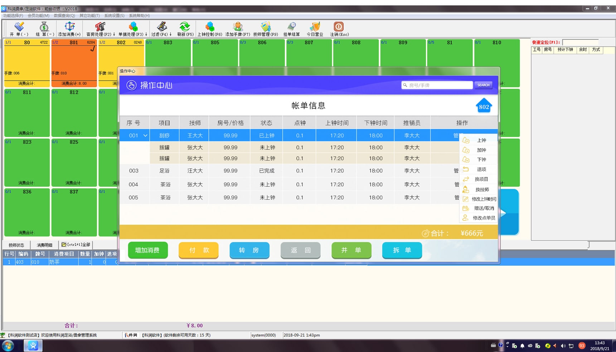Open 今日营业 toolbar icon

[x=315, y=29]
